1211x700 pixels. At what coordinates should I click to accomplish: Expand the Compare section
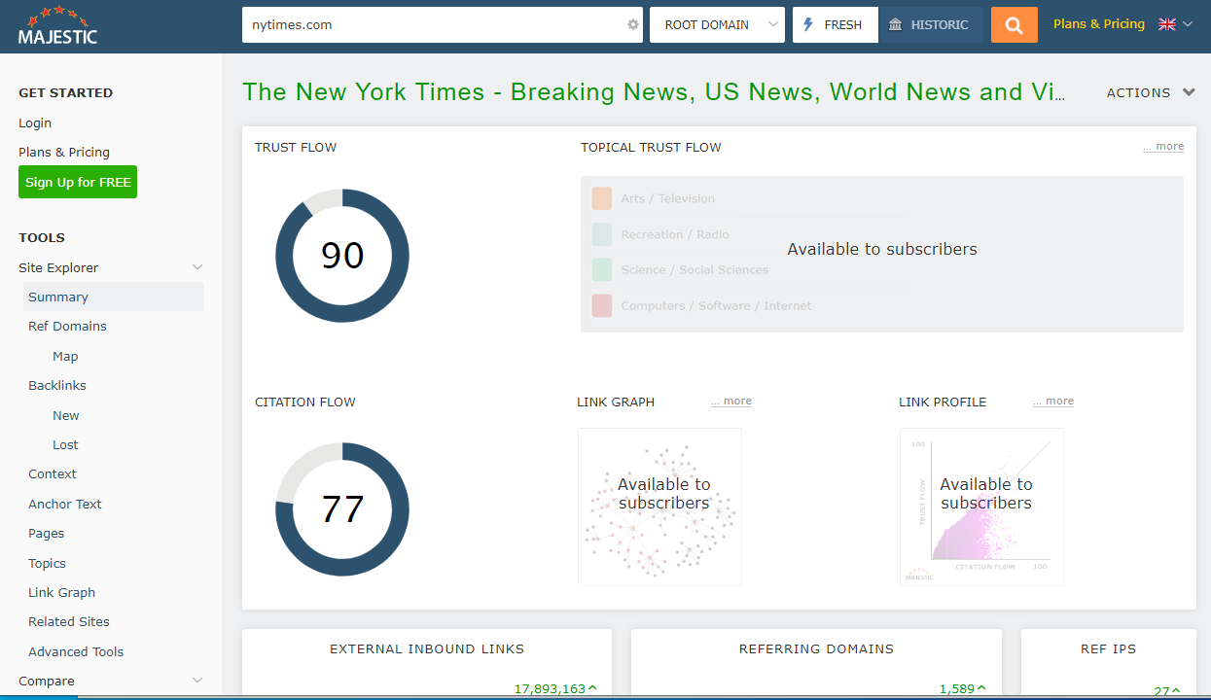196,681
